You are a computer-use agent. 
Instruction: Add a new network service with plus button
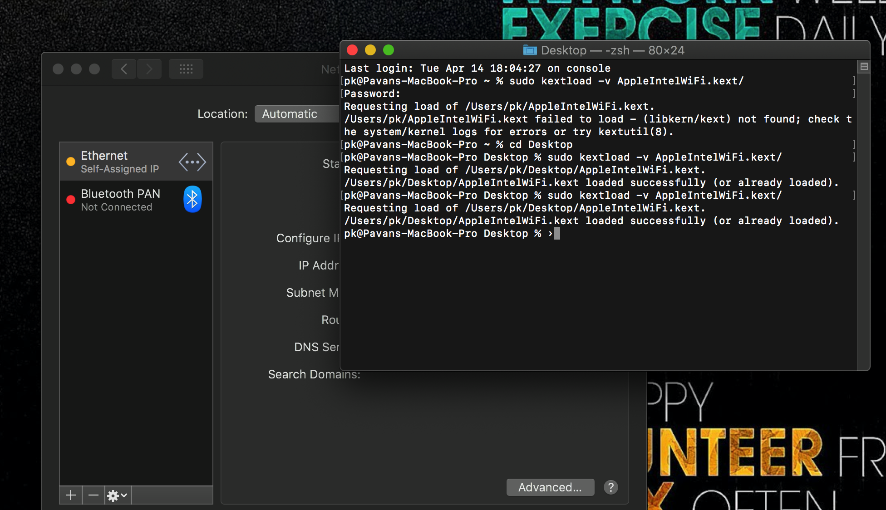[x=71, y=495]
